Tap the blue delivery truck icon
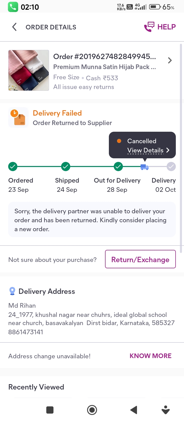The height and width of the screenshot is (422, 184). (144, 167)
